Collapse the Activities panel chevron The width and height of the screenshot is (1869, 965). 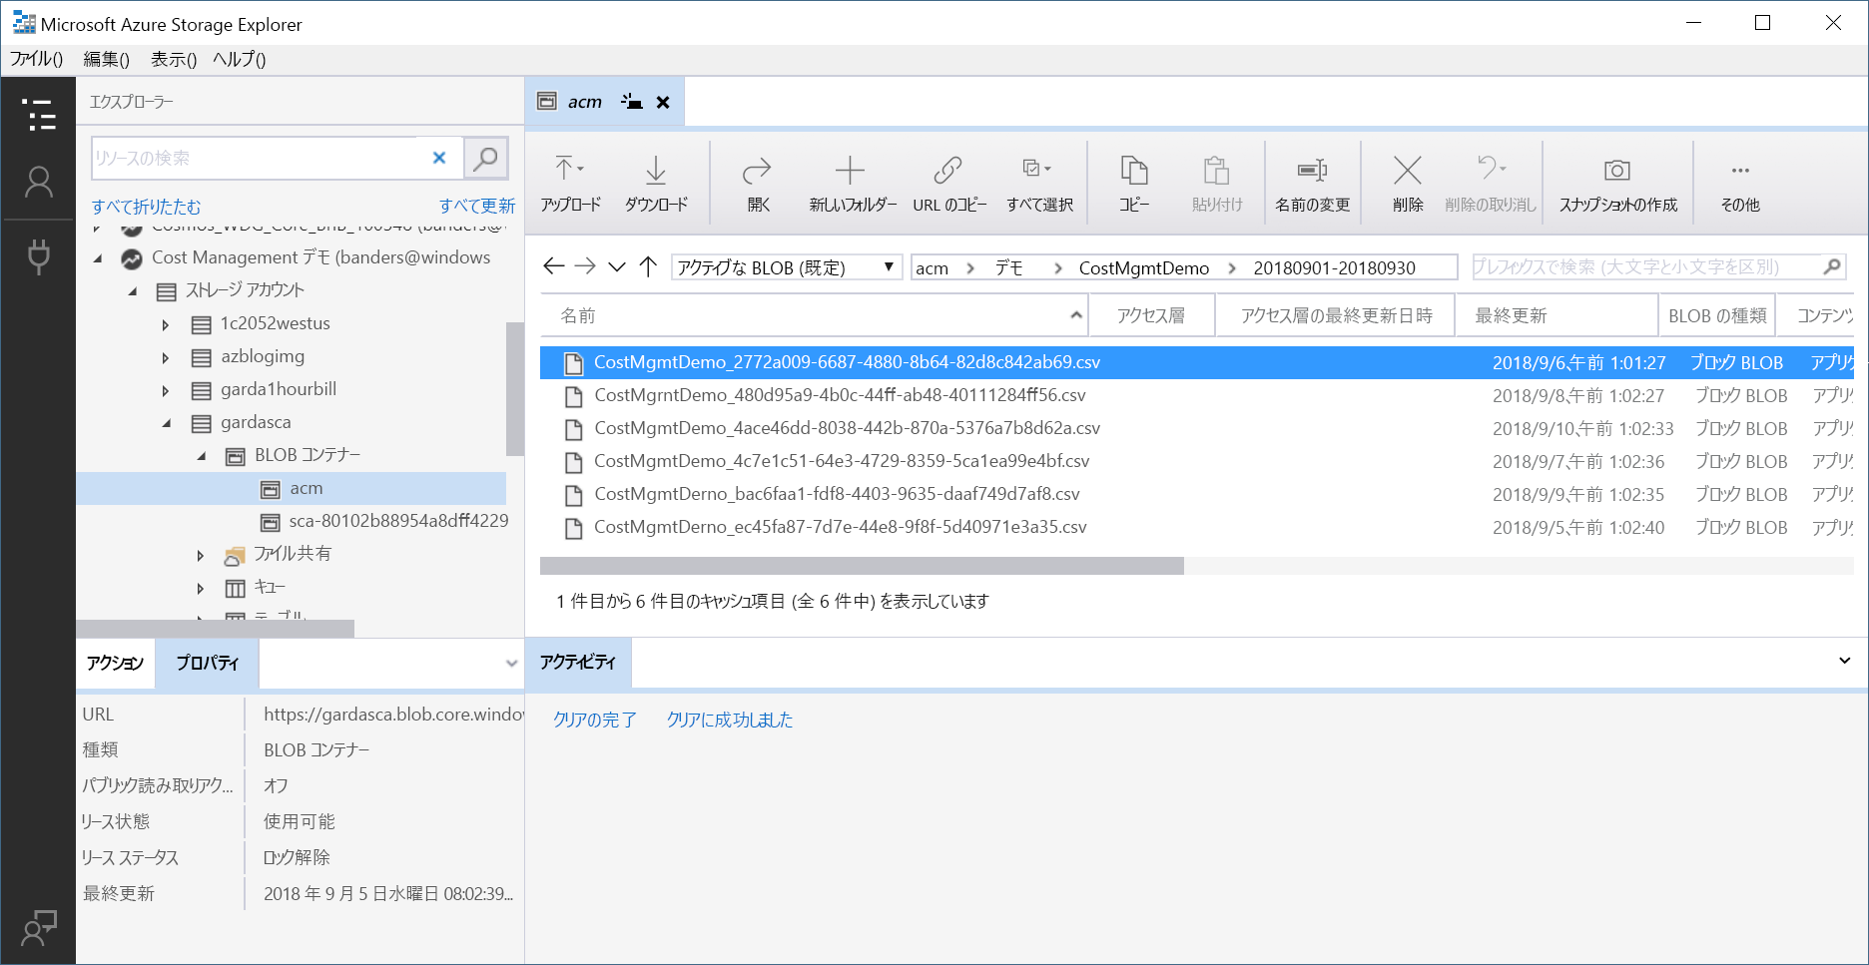click(x=1844, y=661)
